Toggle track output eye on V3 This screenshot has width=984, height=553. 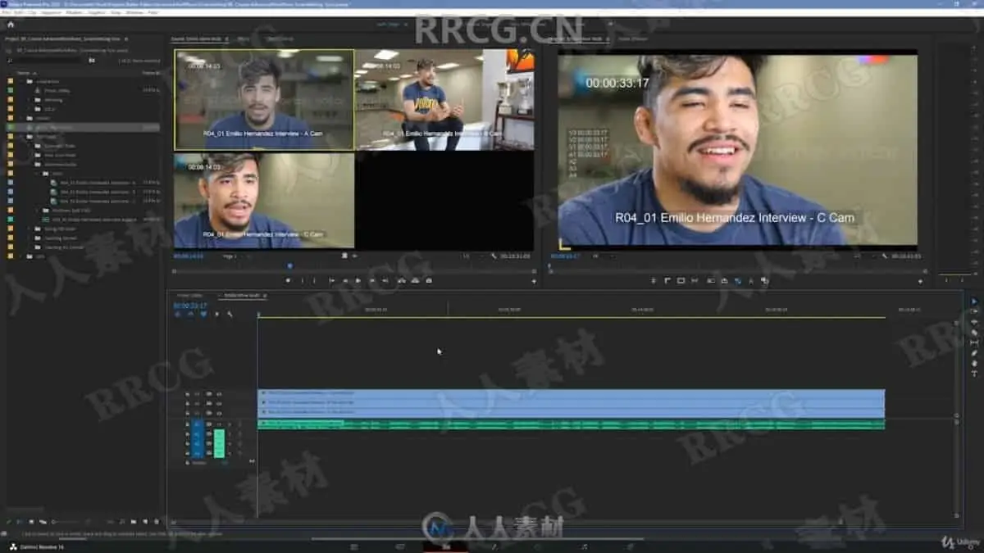click(209, 393)
